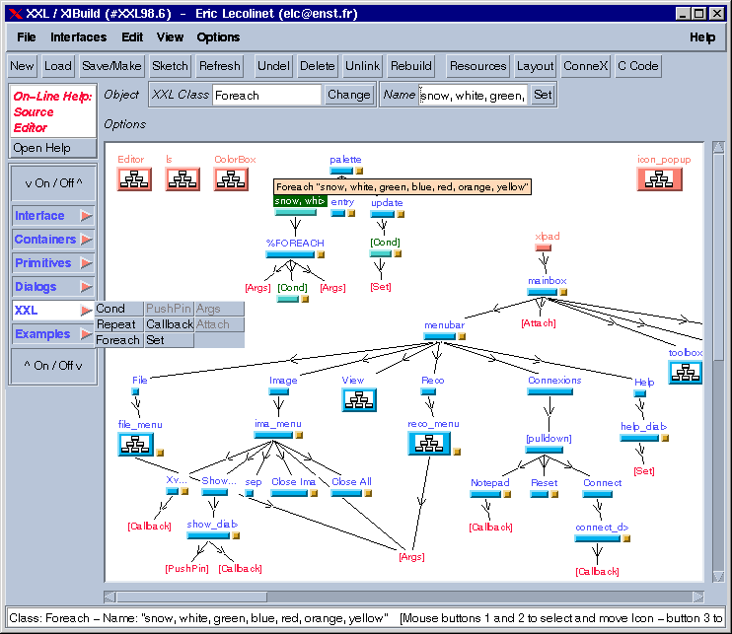Collapse the XXL palette category
The image size is (732, 634).
click(x=53, y=311)
